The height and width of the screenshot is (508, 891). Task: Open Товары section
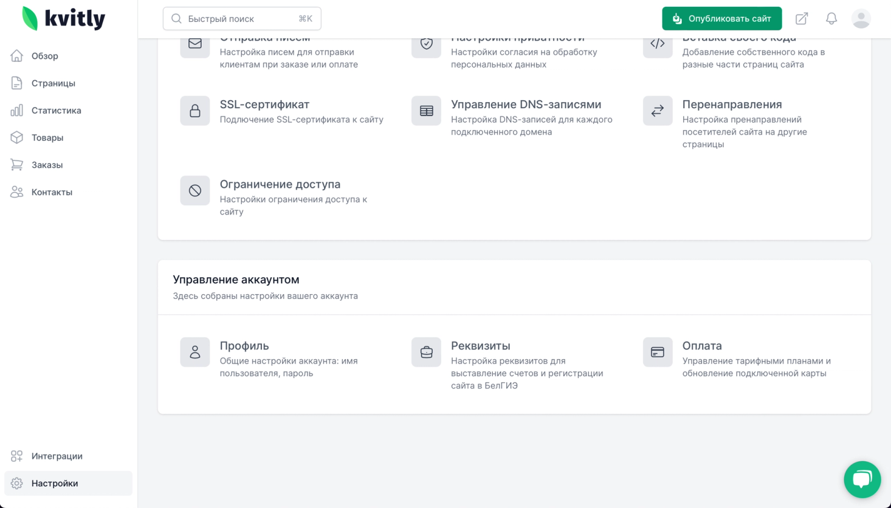coord(47,138)
